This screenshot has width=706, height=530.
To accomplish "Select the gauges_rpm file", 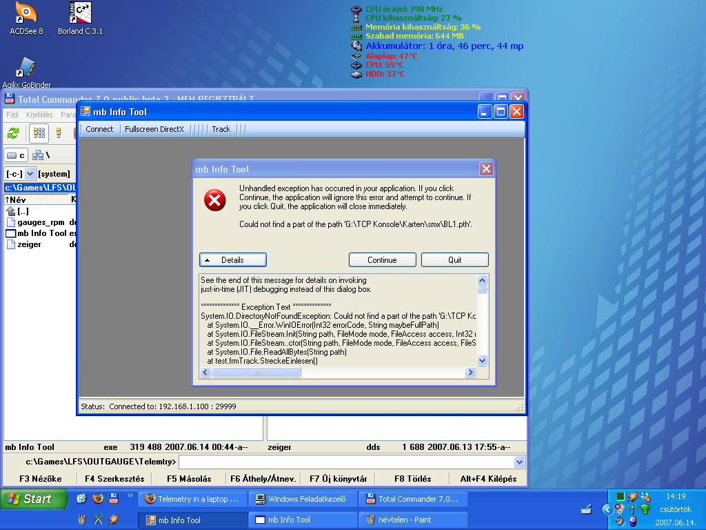I will point(41,222).
